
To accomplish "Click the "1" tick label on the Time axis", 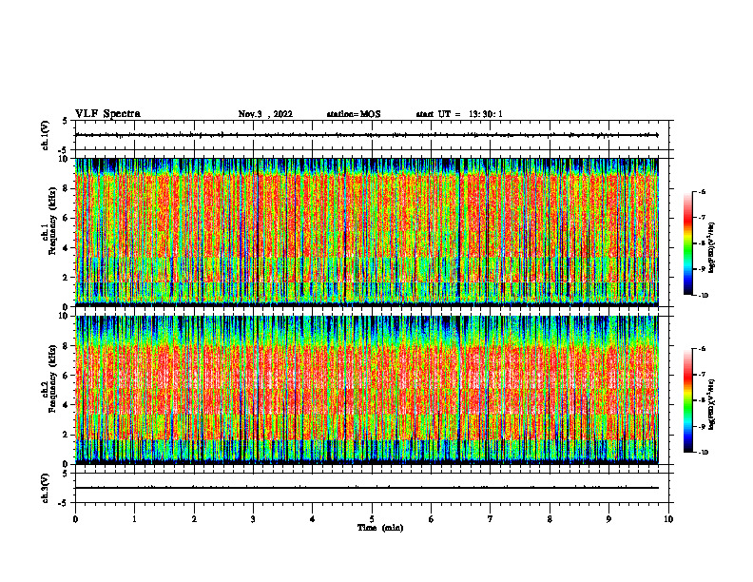I will click(x=134, y=519).
